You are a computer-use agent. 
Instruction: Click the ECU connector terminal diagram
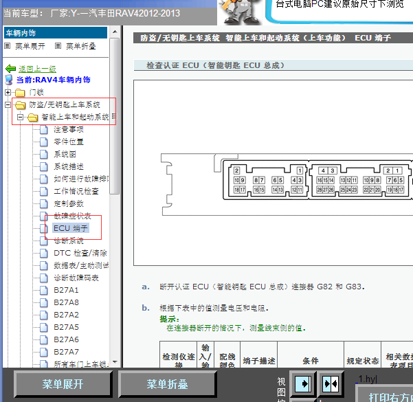coord(287,184)
